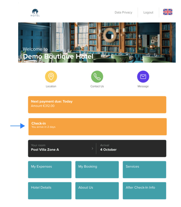Screen dimensions: 181x207
Task: Tap the green Contact Us phone icon
Action: click(x=97, y=76)
